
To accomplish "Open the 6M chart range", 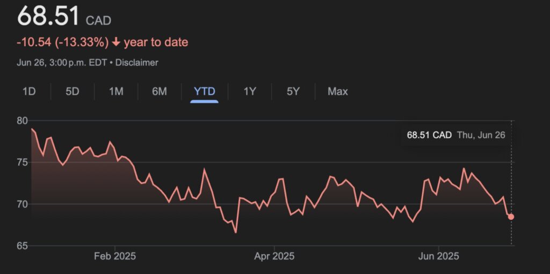I will point(160,92).
